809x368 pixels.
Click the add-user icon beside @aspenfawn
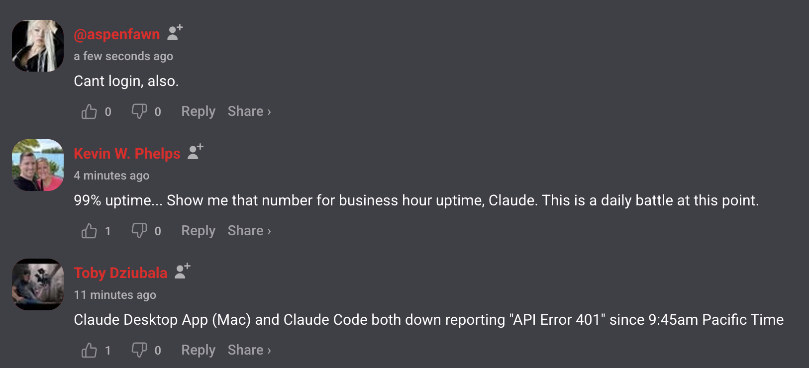click(174, 33)
